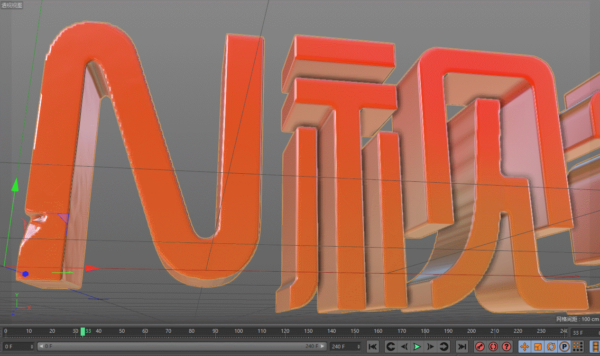
Task: Click the preview range bar's right arrow handle
Action: pyautogui.click(x=323, y=347)
